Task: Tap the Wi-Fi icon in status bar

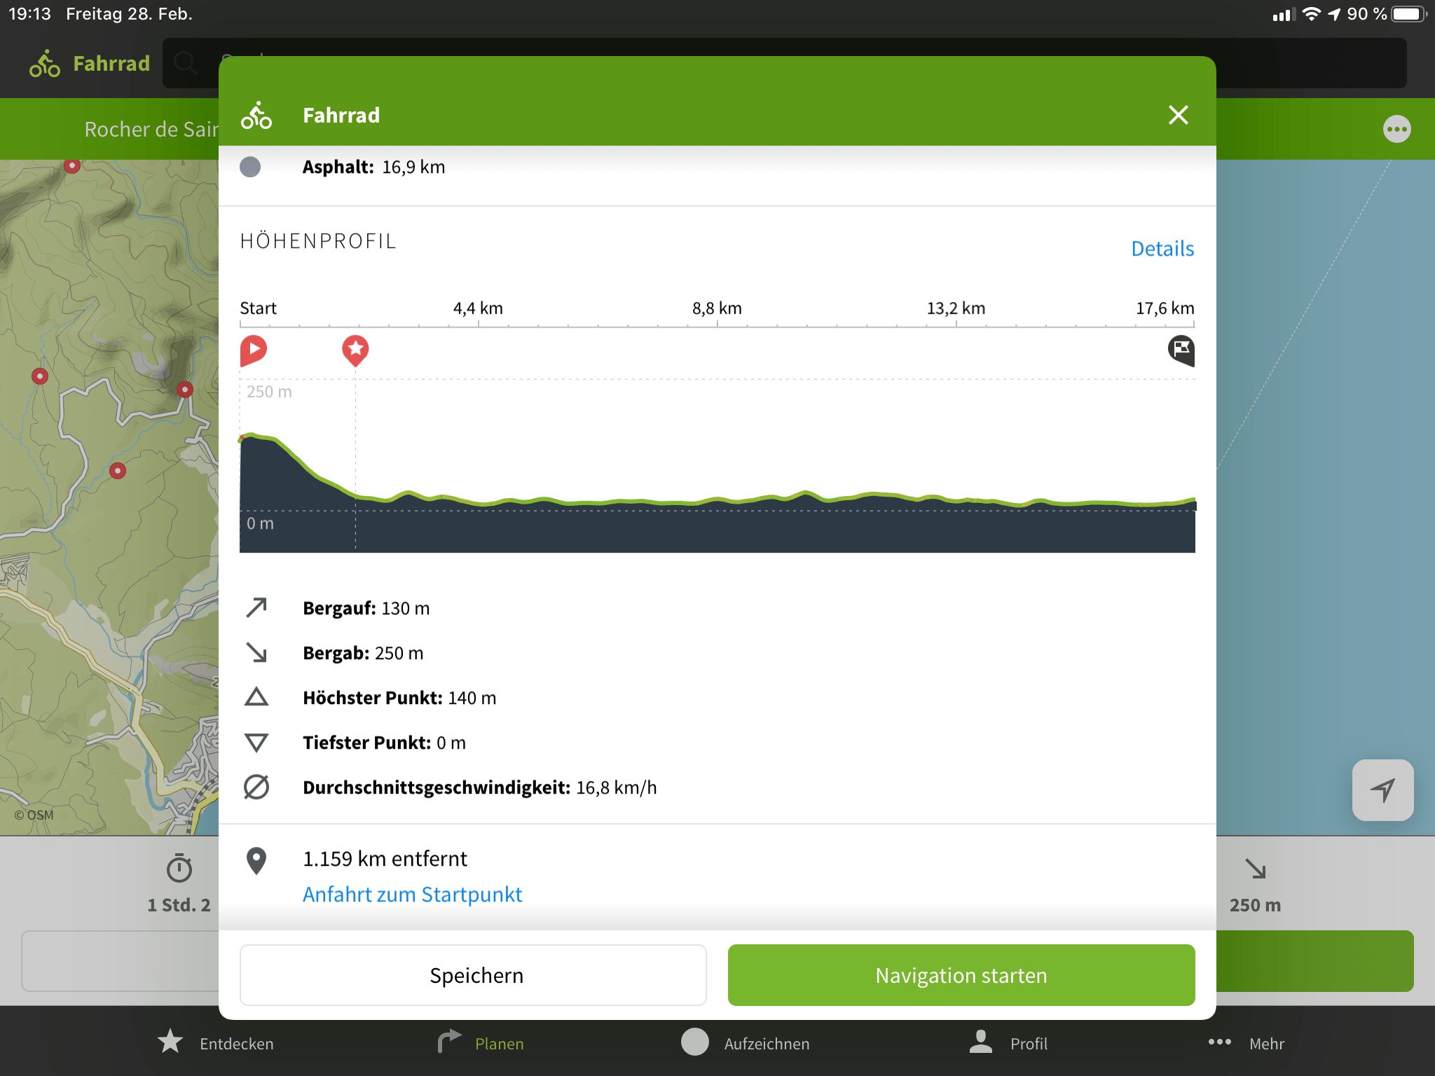Action: 1311,14
